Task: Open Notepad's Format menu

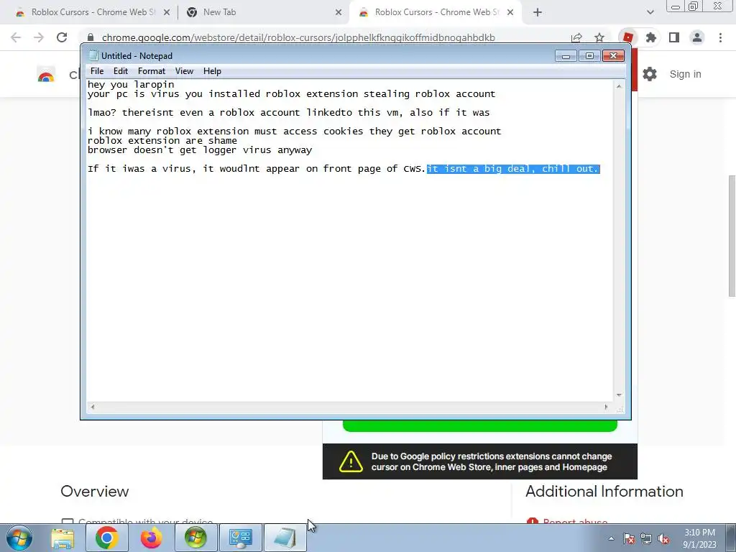Action: 151,71
